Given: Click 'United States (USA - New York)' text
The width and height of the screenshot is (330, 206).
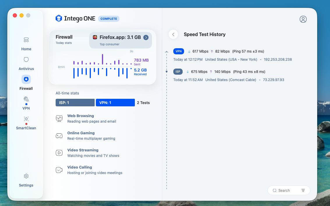Looking at the screenshot, I should pos(231,60).
